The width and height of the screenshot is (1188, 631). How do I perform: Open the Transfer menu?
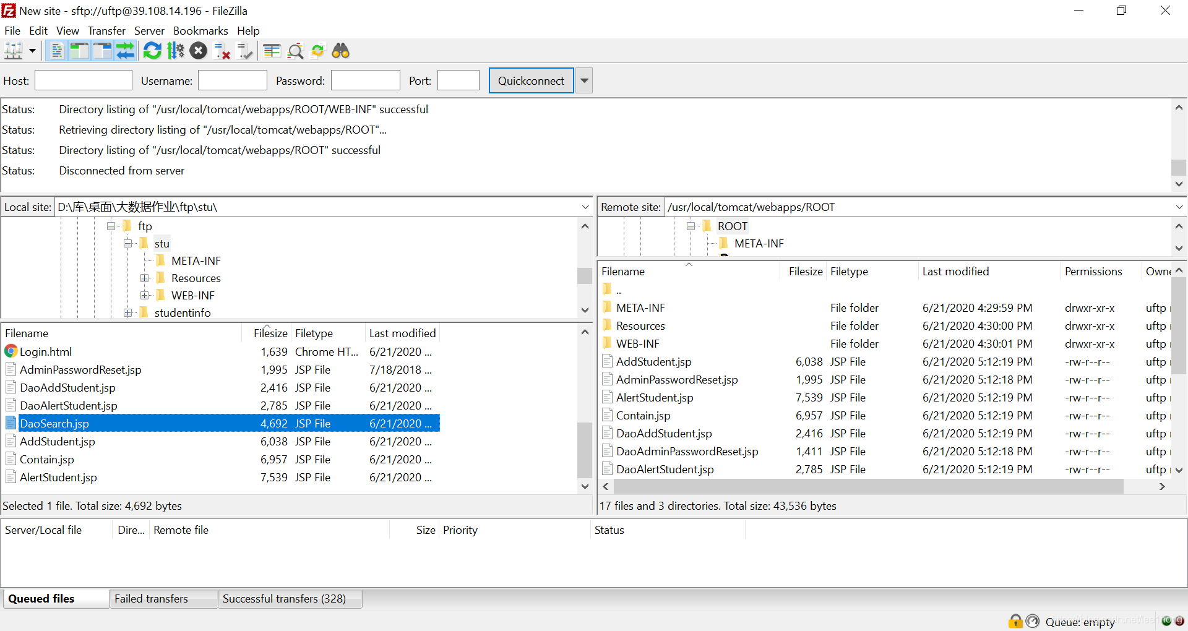click(106, 30)
